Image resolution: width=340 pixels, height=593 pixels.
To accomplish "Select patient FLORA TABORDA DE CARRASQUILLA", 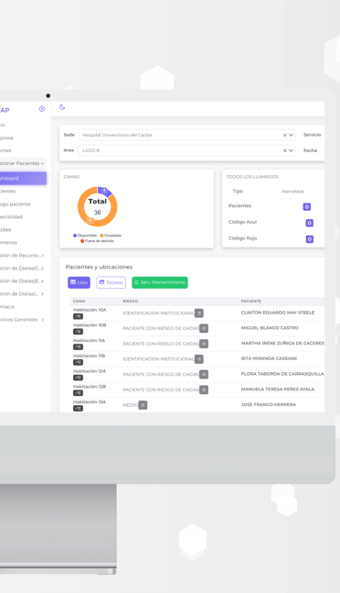I will click(282, 374).
